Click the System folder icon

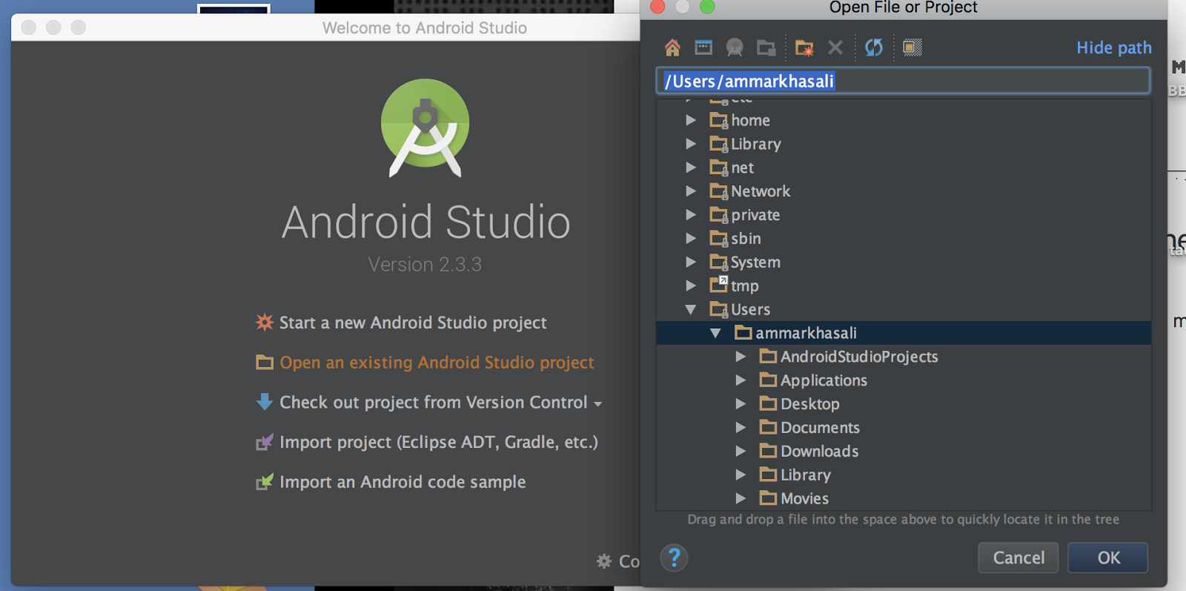[x=718, y=263]
